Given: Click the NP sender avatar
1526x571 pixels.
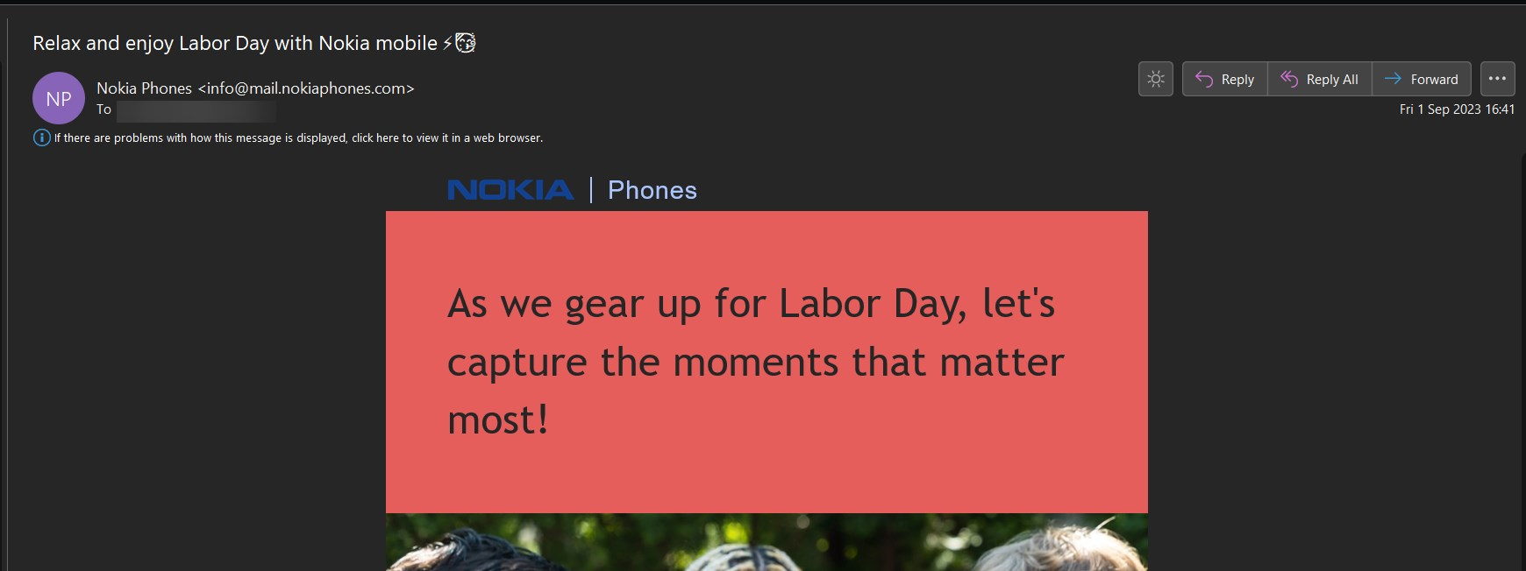Looking at the screenshot, I should tap(59, 98).
